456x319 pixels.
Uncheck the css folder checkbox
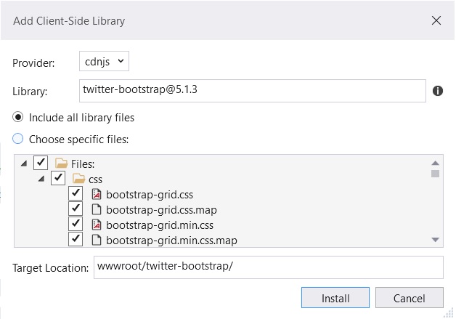tap(58, 177)
